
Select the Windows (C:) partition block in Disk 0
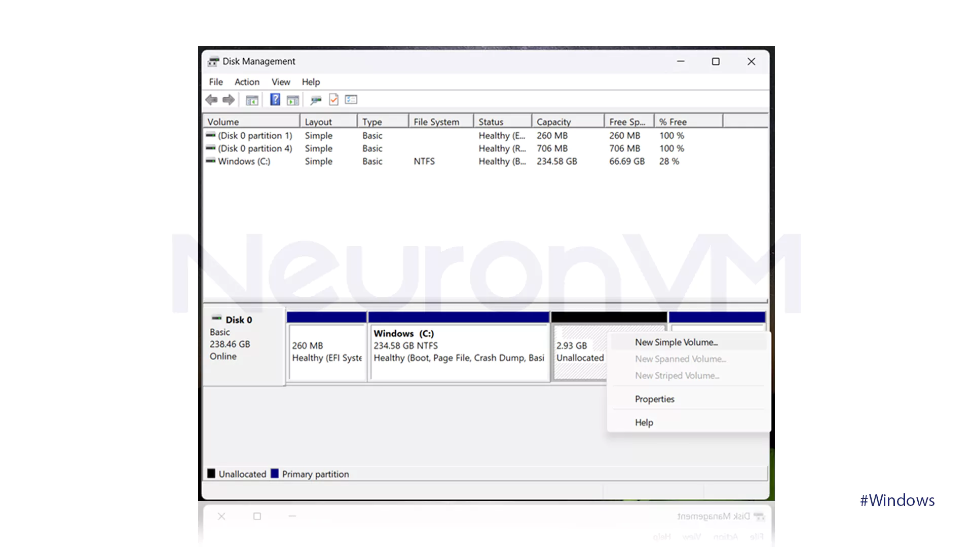pos(459,347)
